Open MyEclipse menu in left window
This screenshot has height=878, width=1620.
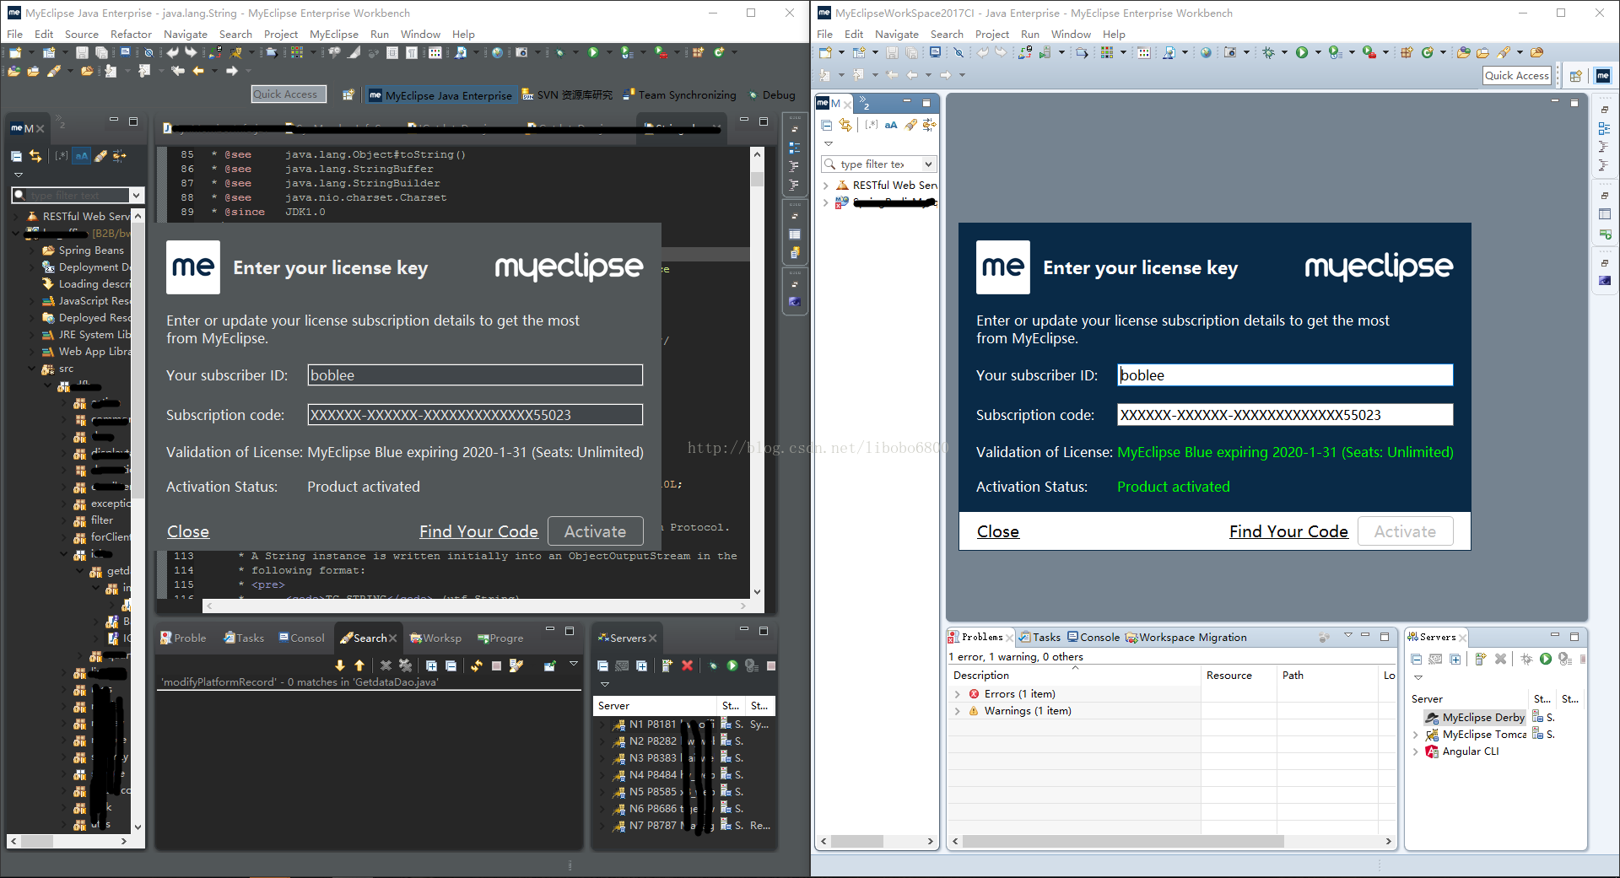tap(334, 35)
